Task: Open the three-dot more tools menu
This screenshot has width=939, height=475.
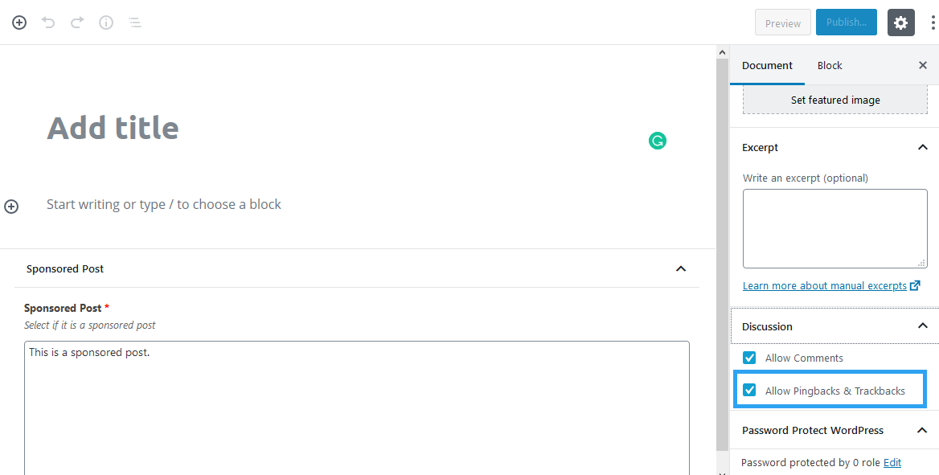Action: pyautogui.click(x=933, y=23)
